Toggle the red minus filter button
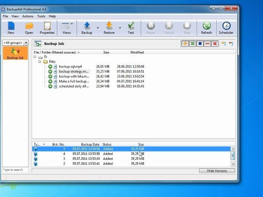 coord(207,44)
